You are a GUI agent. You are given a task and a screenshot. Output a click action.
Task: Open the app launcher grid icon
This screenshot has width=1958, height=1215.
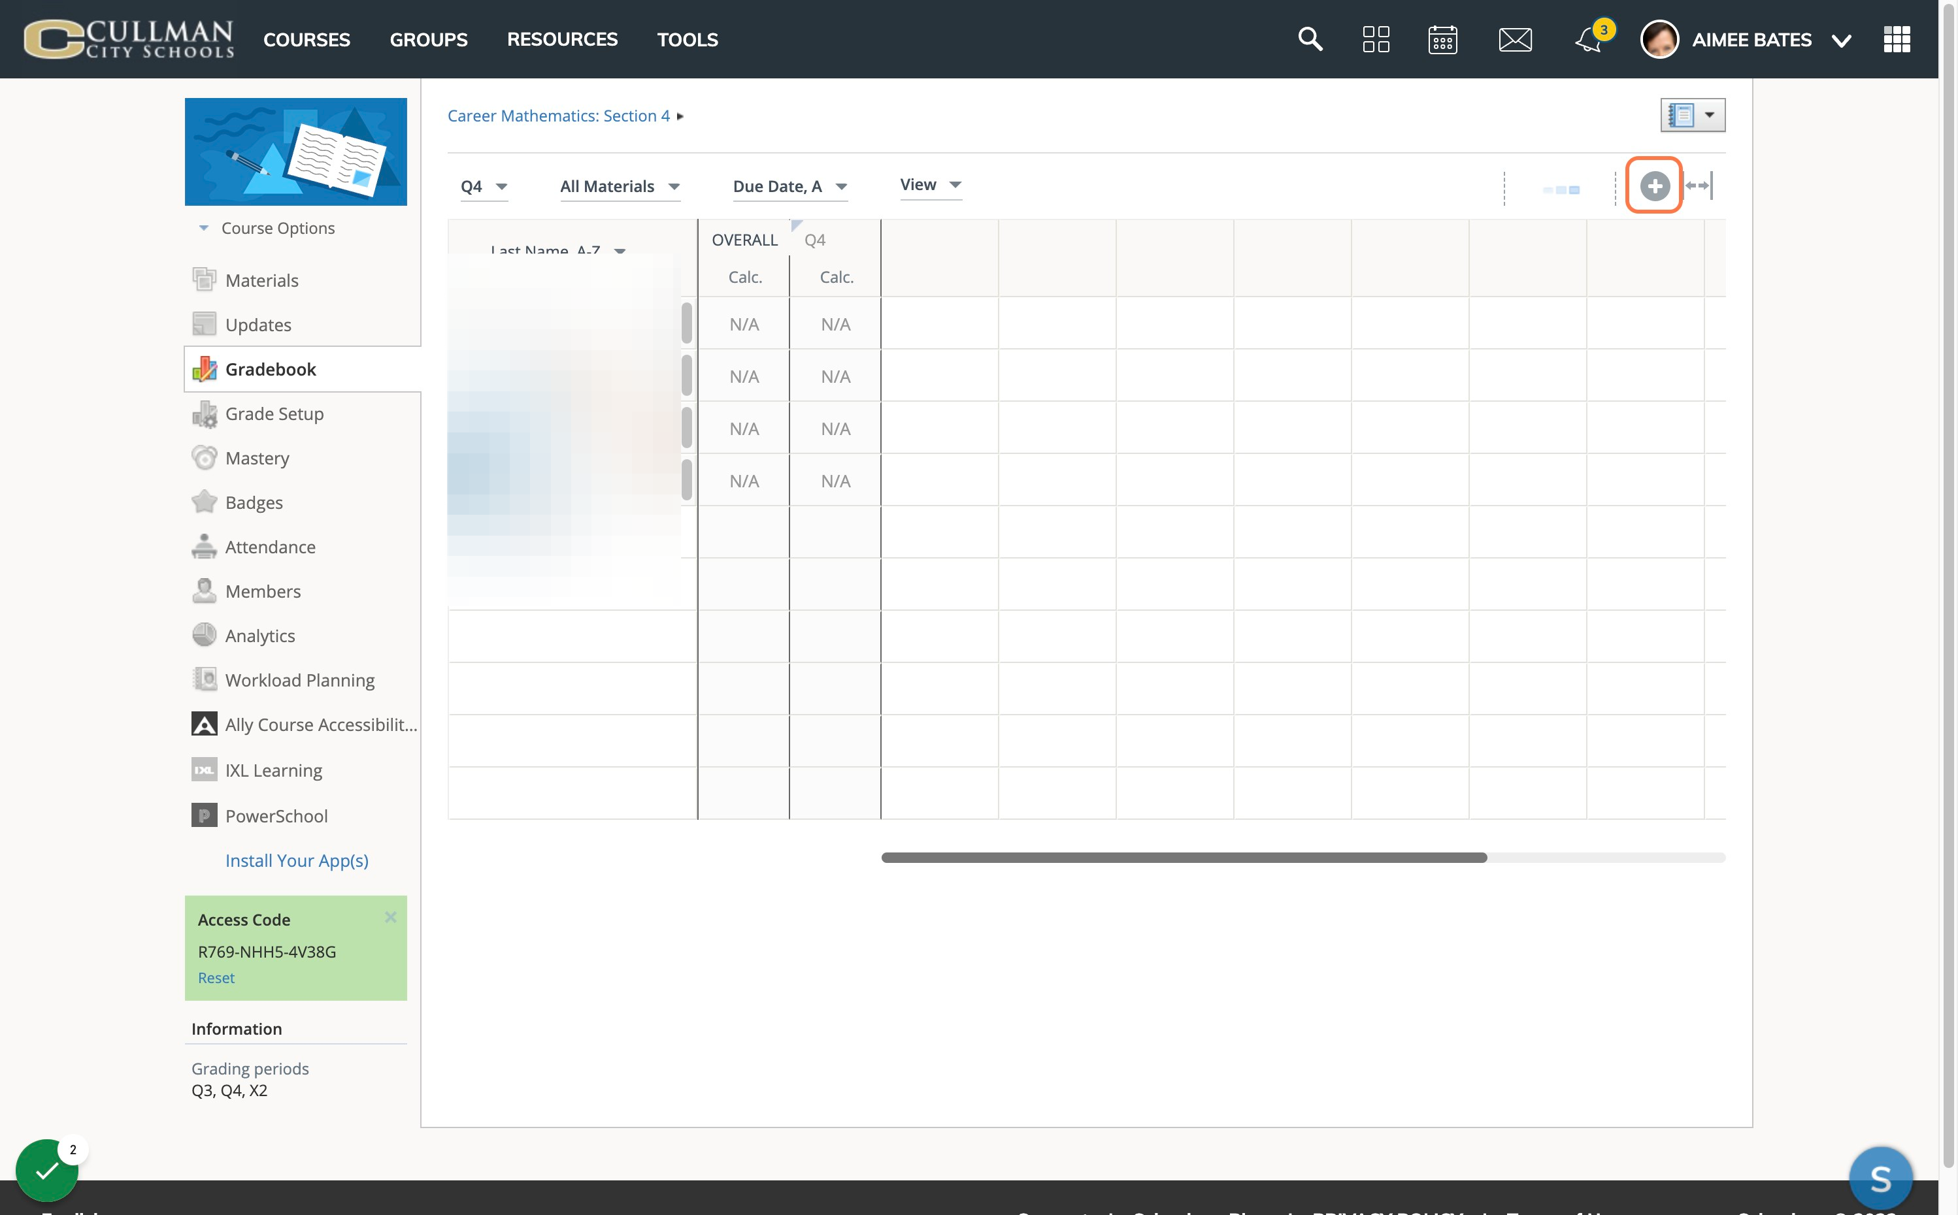click(1897, 39)
